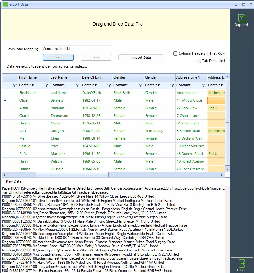
Task: Click the Load mapping button
Action: coord(96,57)
